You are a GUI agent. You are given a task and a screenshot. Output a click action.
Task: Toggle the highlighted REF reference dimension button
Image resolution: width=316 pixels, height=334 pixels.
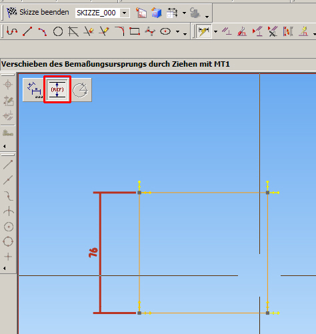click(57, 89)
